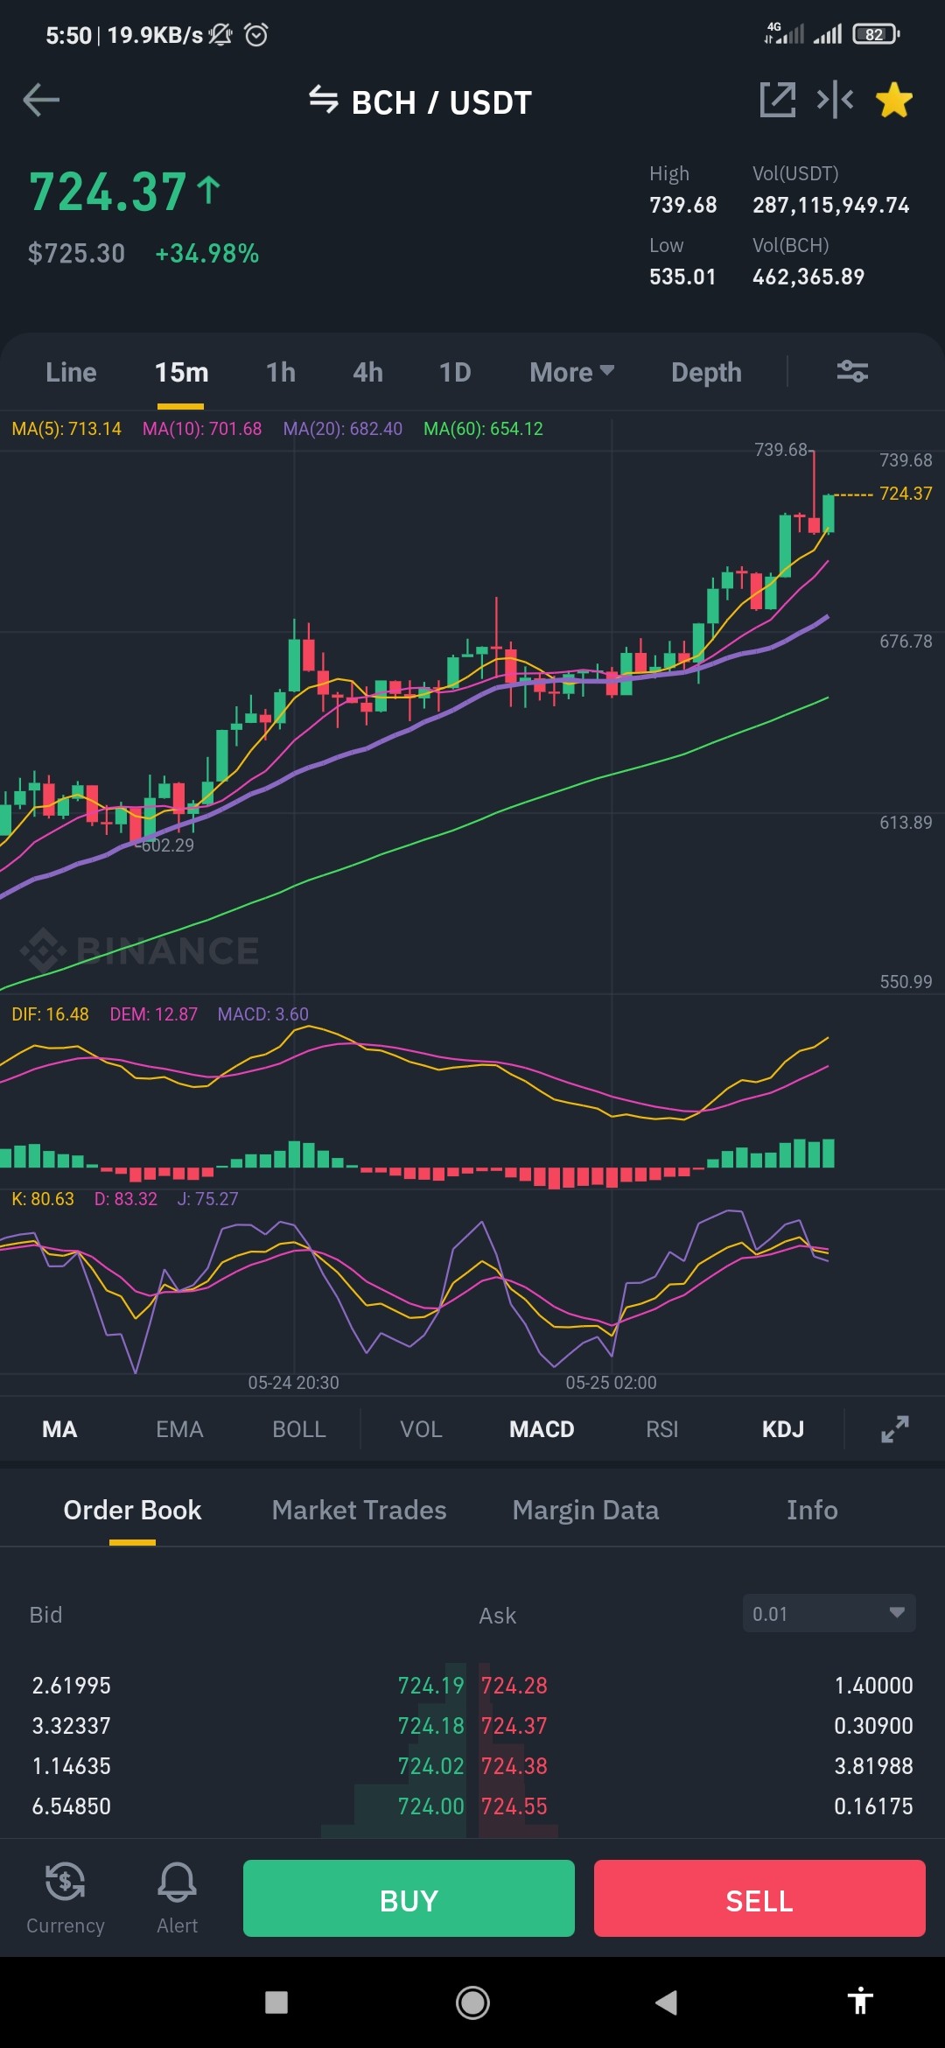The width and height of the screenshot is (945, 2048).
Task: Enable the BOLL indicator
Action: tap(299, 1429)
